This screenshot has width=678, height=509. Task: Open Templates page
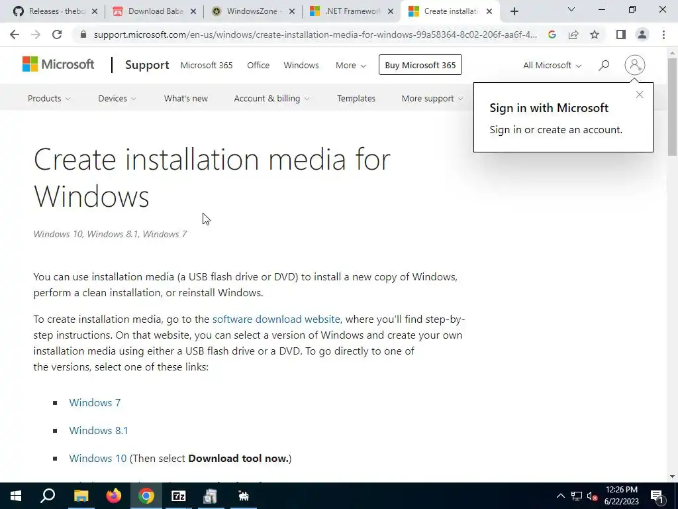pyautogui.click(x=356, y=98)
